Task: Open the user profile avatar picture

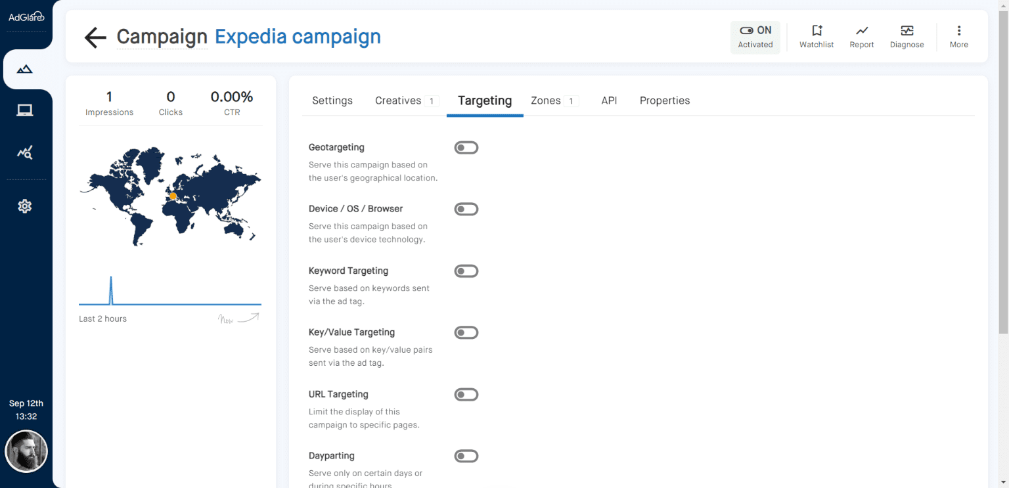Action: 26,451
